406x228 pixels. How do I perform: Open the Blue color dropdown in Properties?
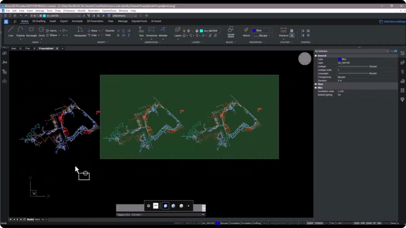click(262, 30)
